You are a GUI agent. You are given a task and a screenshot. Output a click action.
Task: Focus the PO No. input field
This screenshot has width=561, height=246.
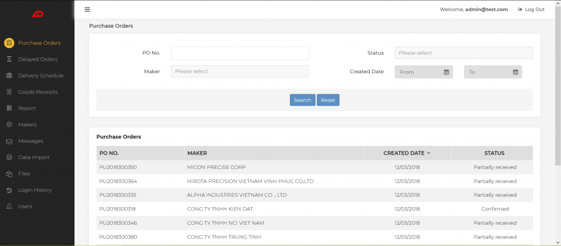pyautogui.click(x=240, y=53)
